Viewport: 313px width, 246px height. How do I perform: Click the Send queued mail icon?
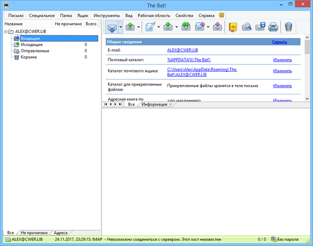(x=130, y=26)
